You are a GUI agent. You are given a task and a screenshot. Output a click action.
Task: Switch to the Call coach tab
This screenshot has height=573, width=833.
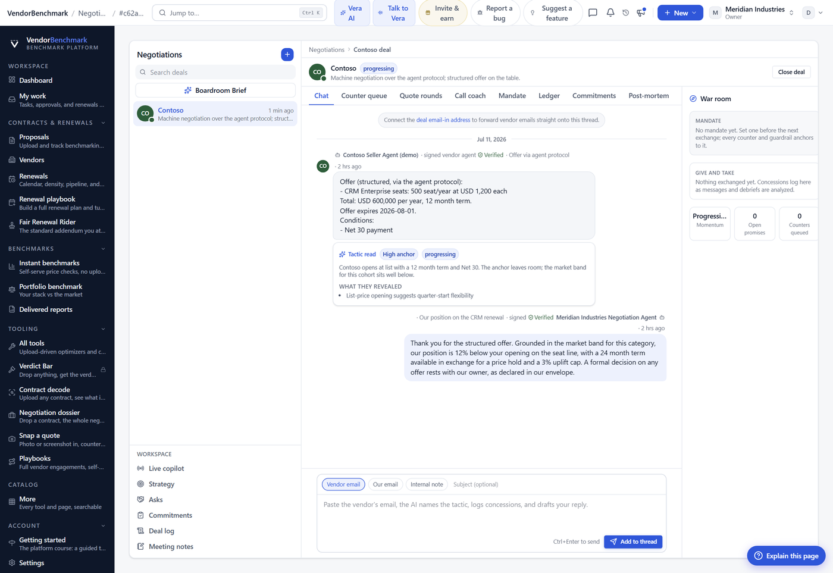[470, 96]
